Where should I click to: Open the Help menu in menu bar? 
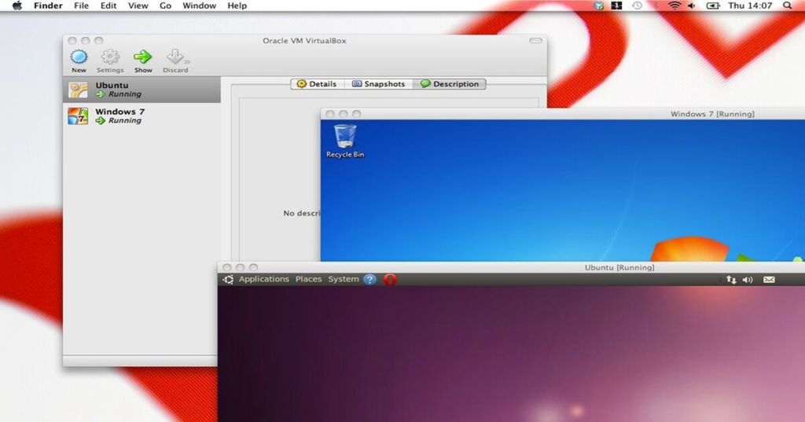click(x=237, y=6)
